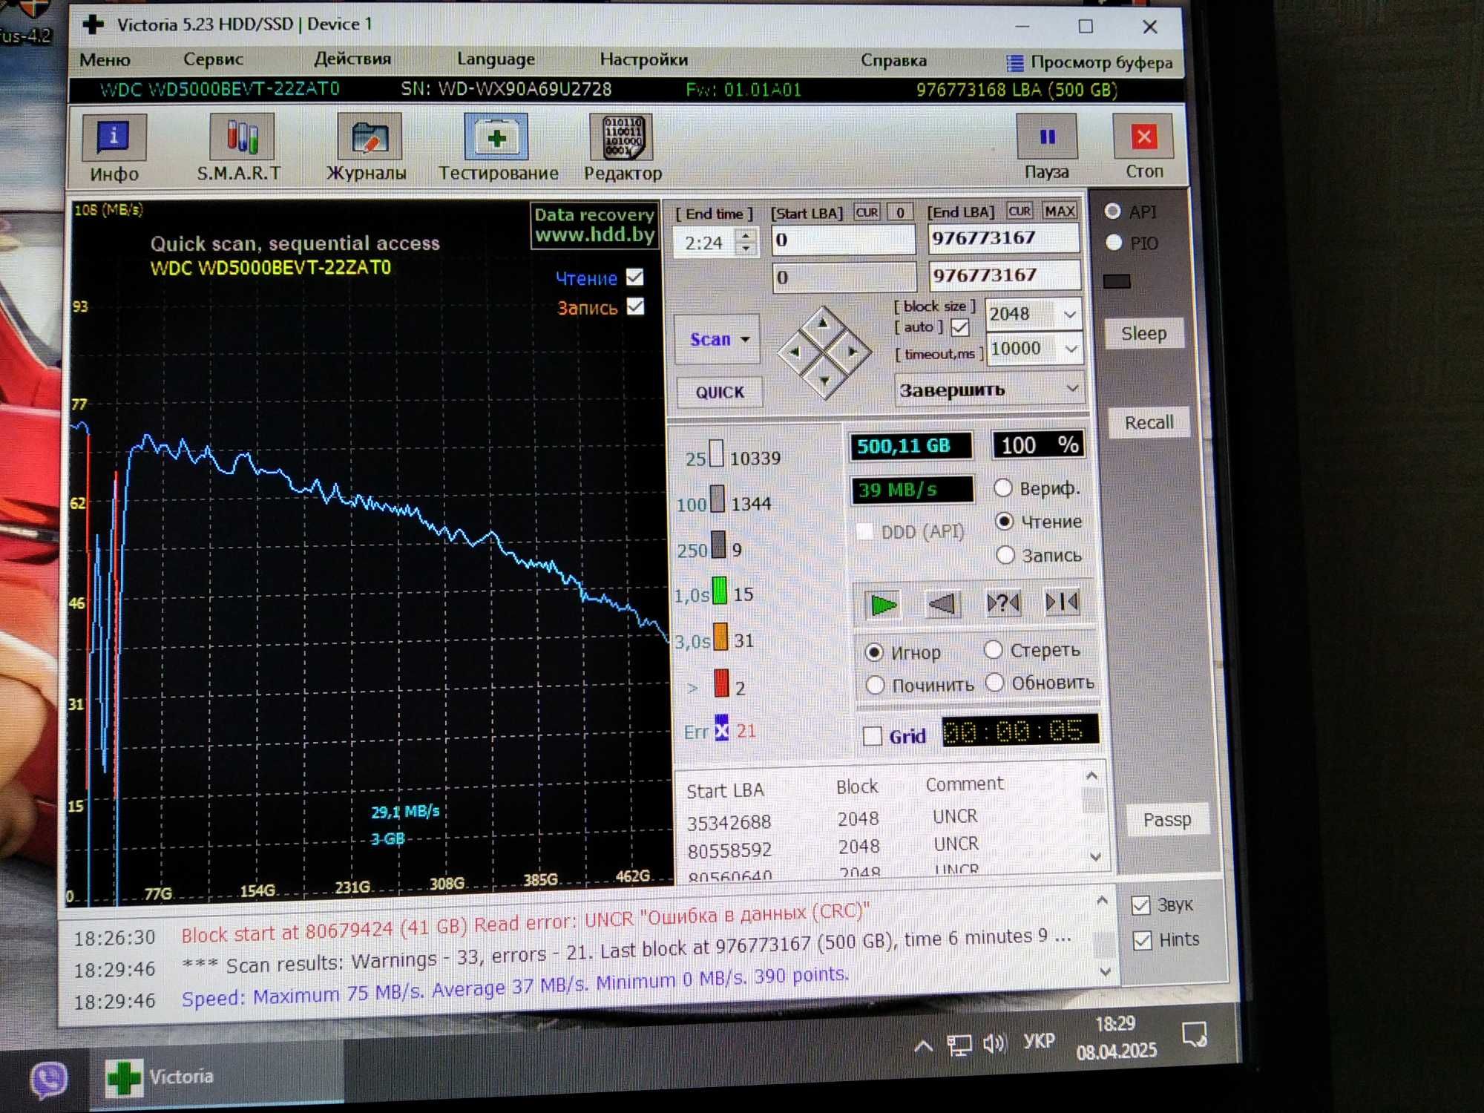Select the PIO radio button
This screenshot has width=1484, height=1113.
[1114, 242]
